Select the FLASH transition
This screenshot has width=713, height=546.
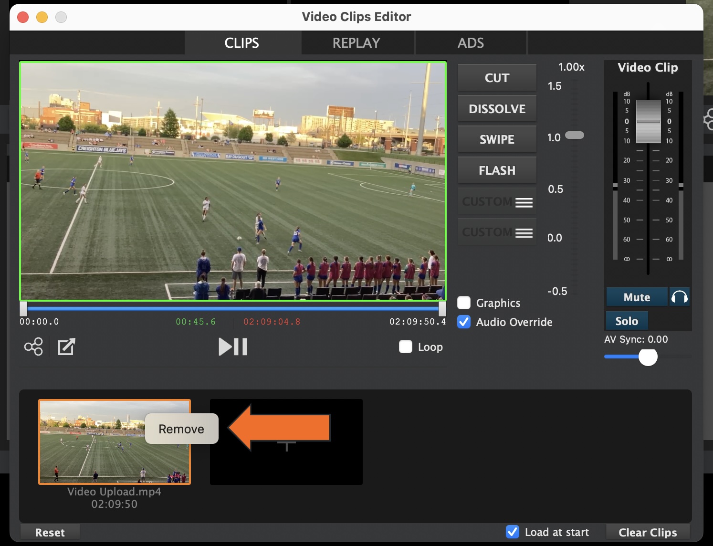point(497,170)
